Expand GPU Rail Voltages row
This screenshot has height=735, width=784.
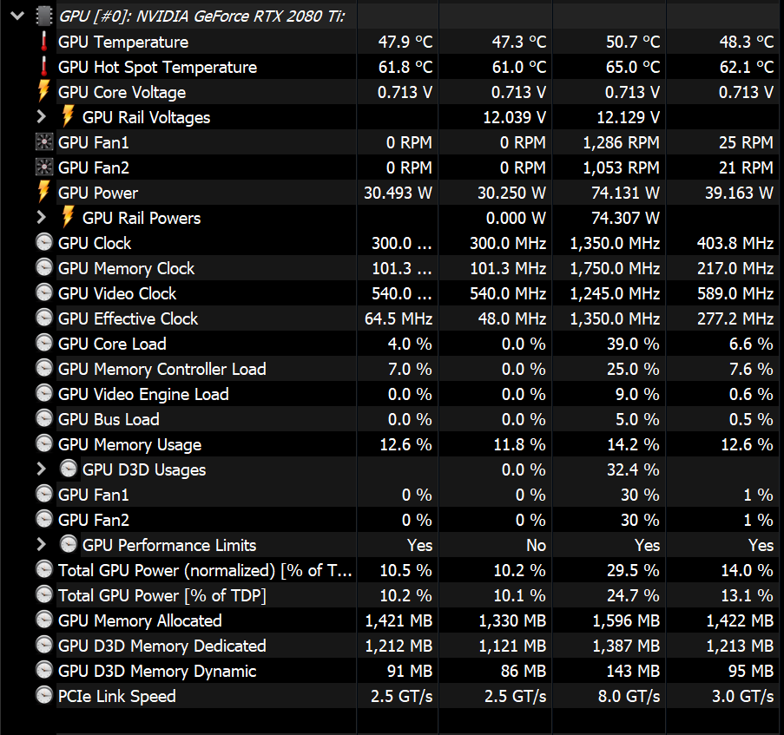(42, 117)
